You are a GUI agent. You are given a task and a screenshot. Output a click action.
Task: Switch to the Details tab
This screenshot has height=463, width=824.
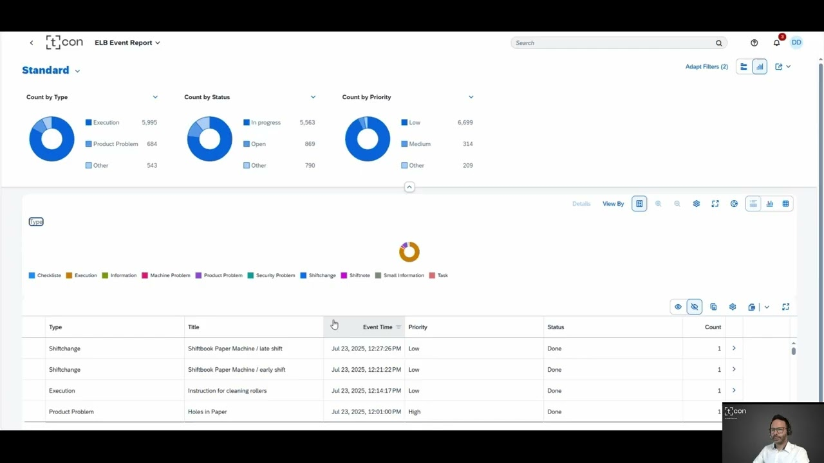click(581, 203)
